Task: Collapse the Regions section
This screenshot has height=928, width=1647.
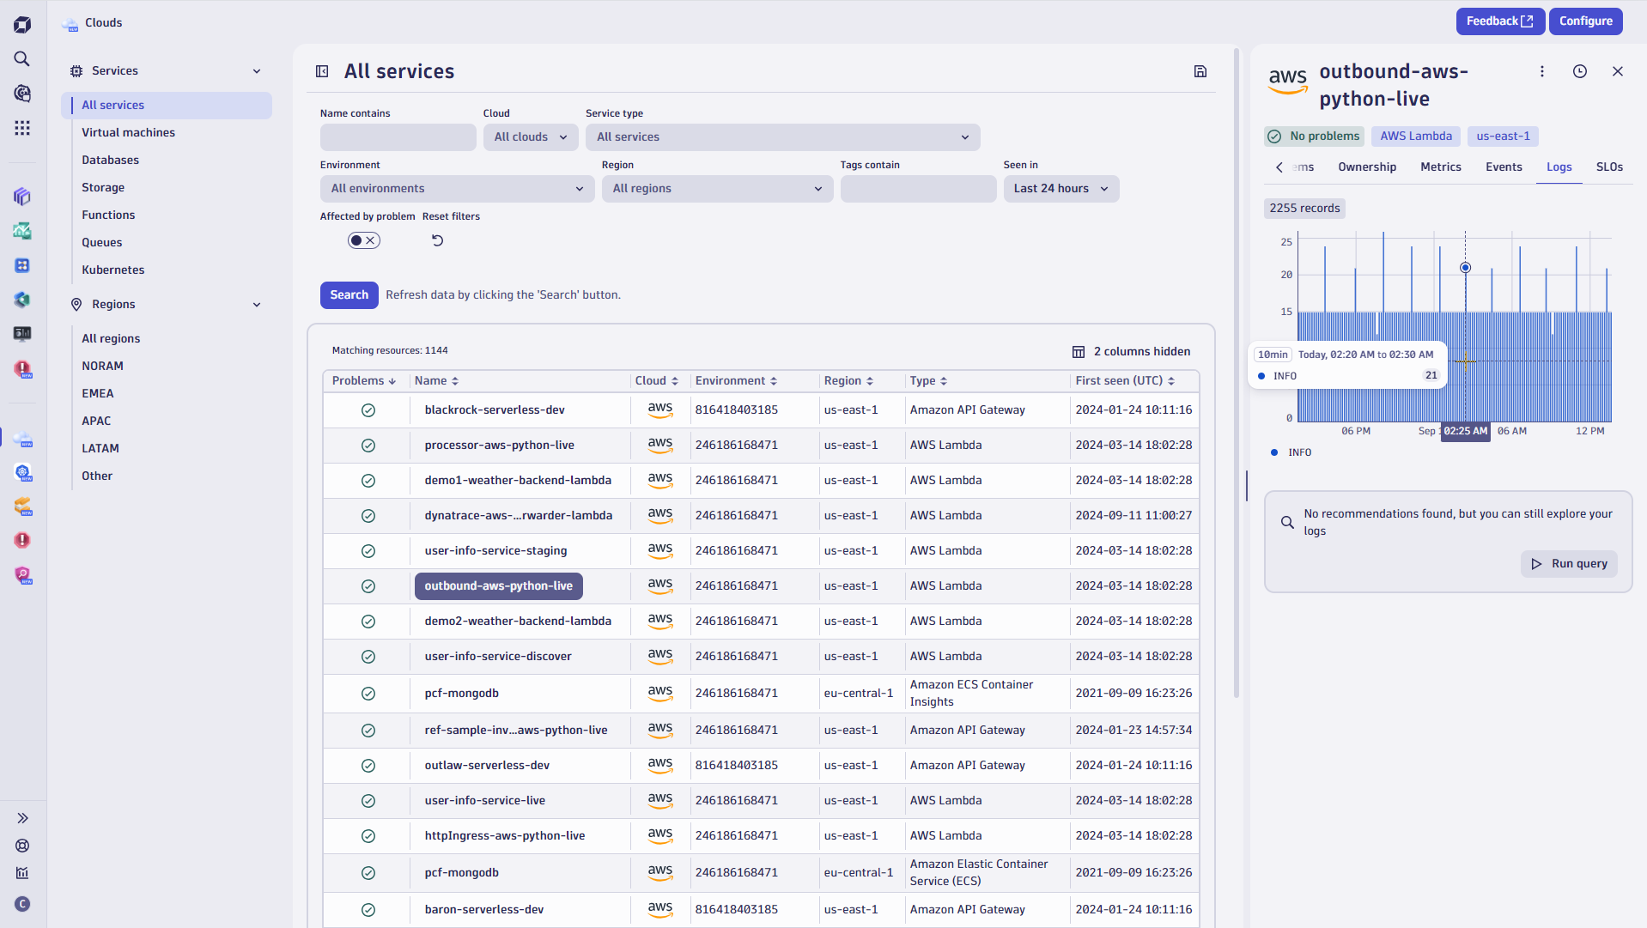Action: point(257,304)
